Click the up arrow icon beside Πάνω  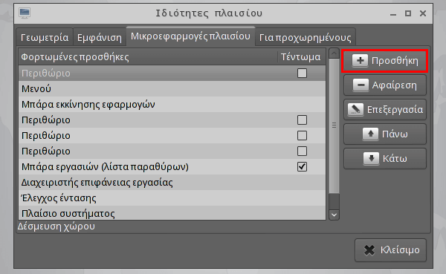(x=370, y=134)
